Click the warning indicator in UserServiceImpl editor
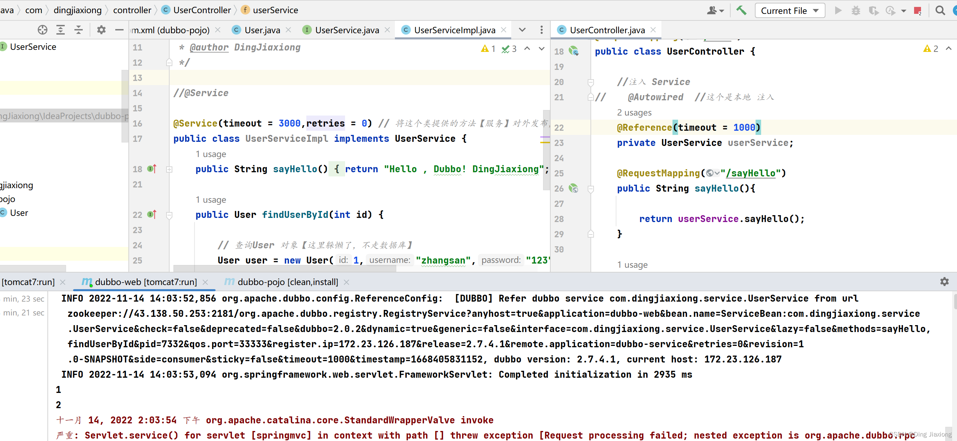This screenshot has width=957, height=441. coord(488,49)
